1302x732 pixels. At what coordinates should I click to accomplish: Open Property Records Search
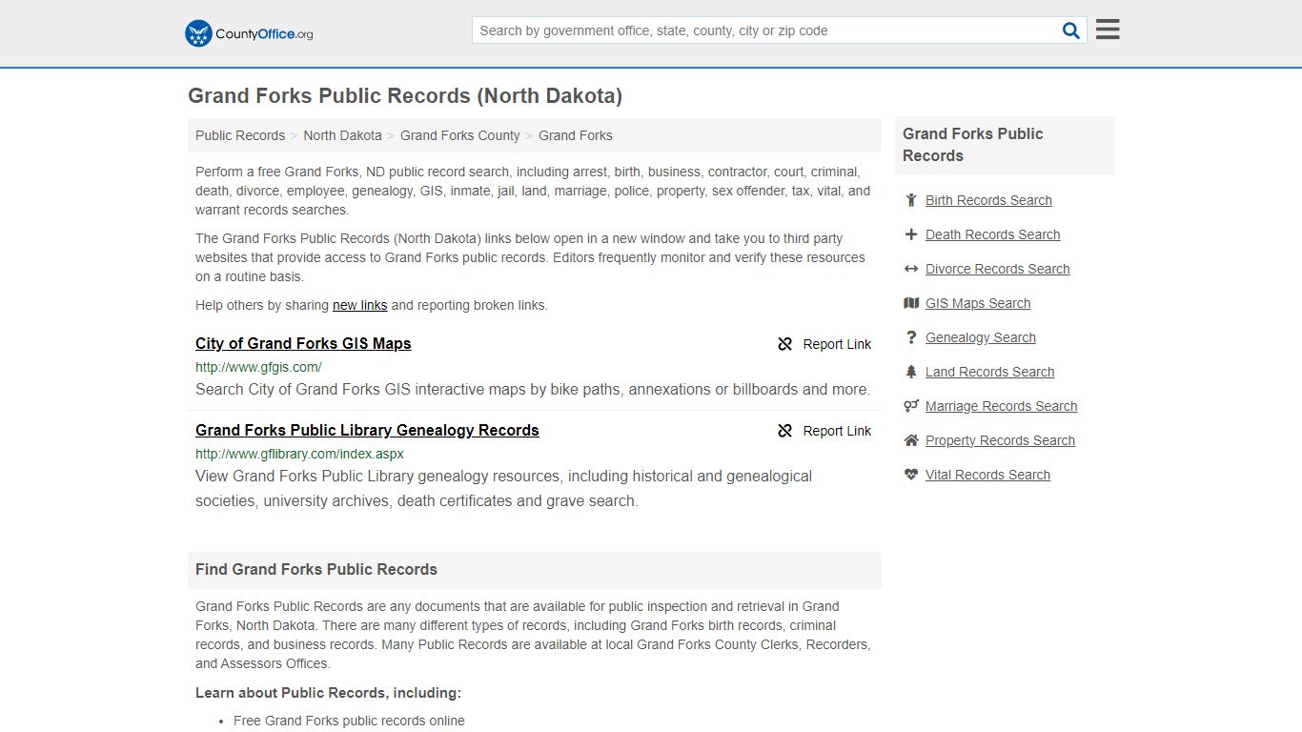[x=1000, y=440]
